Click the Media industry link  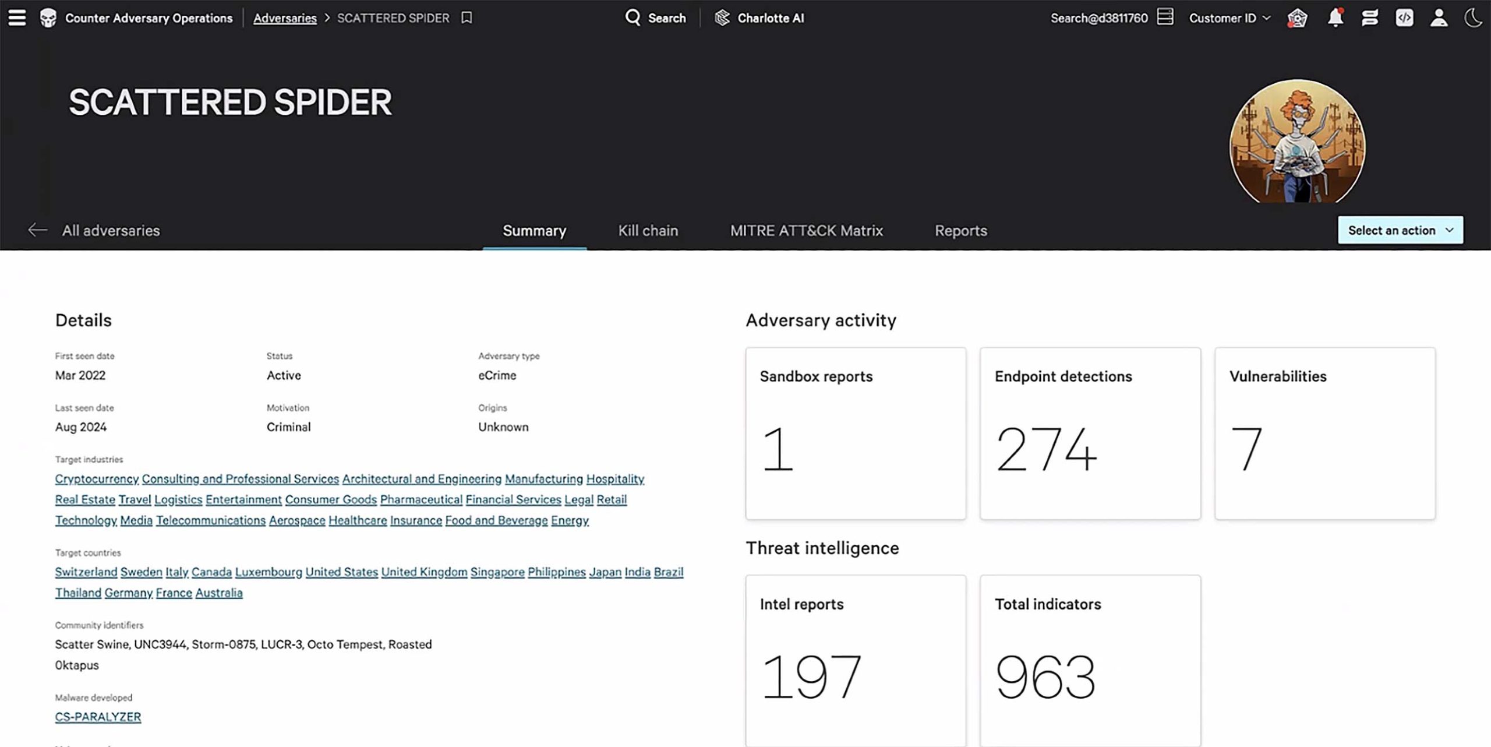(x=136, y=520)
